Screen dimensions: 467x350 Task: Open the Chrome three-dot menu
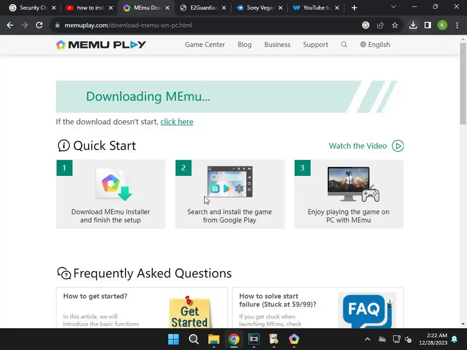pos(457,26)
